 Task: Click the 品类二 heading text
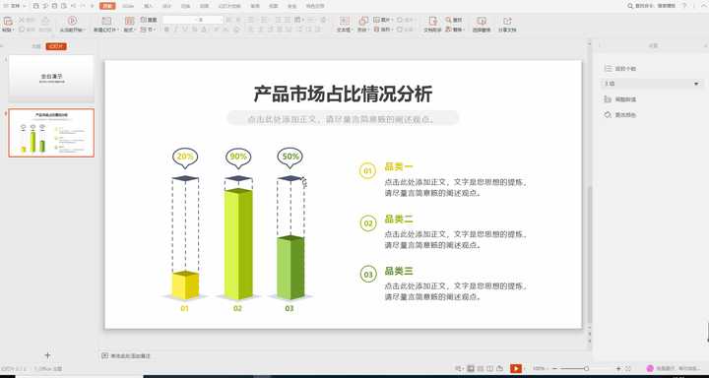[399, 220]
